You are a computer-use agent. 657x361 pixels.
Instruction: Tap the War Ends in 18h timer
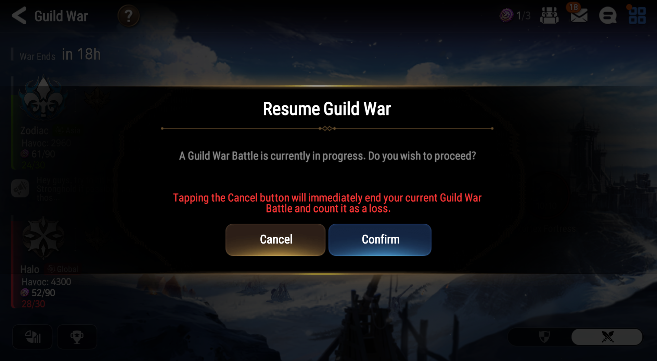[60, 54]
